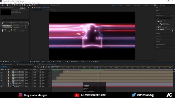Collapse Generate category in Effects panel
This screenshot has height=98, width=175.
[156, 26]
